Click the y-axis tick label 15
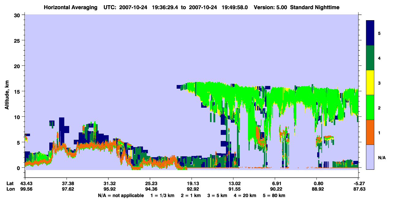The height and width of the screenshot is (204, 398). [17, 91]
